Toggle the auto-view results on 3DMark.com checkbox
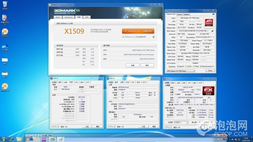253x142 pixels. [x=154, y=37]
